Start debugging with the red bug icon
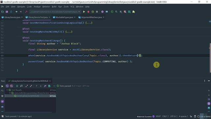211x119 pixels. click(x=88, y=12)
